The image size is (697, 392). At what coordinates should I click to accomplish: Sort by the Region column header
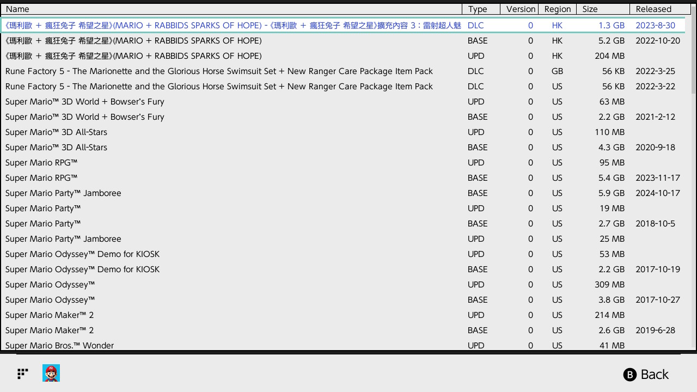pos(558,9)
